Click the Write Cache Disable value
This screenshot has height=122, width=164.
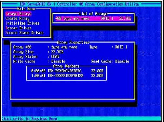(58, 61)
